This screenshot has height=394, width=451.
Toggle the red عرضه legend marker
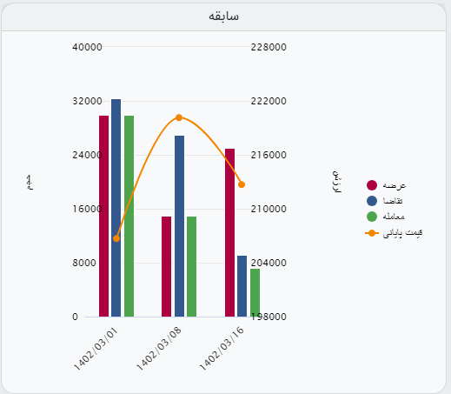pyautogui.click(x=372, y=185)
